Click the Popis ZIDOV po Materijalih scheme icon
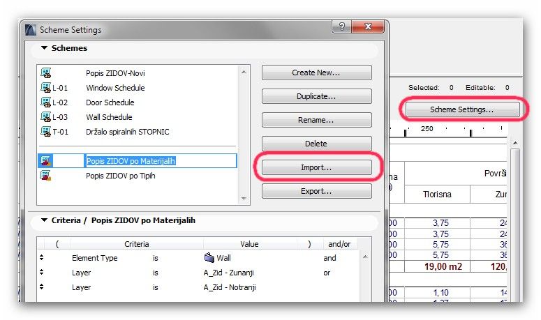Image resolution: width=541 pixels, height=320 pixels. pyautogui.click(x=45, y=161)
